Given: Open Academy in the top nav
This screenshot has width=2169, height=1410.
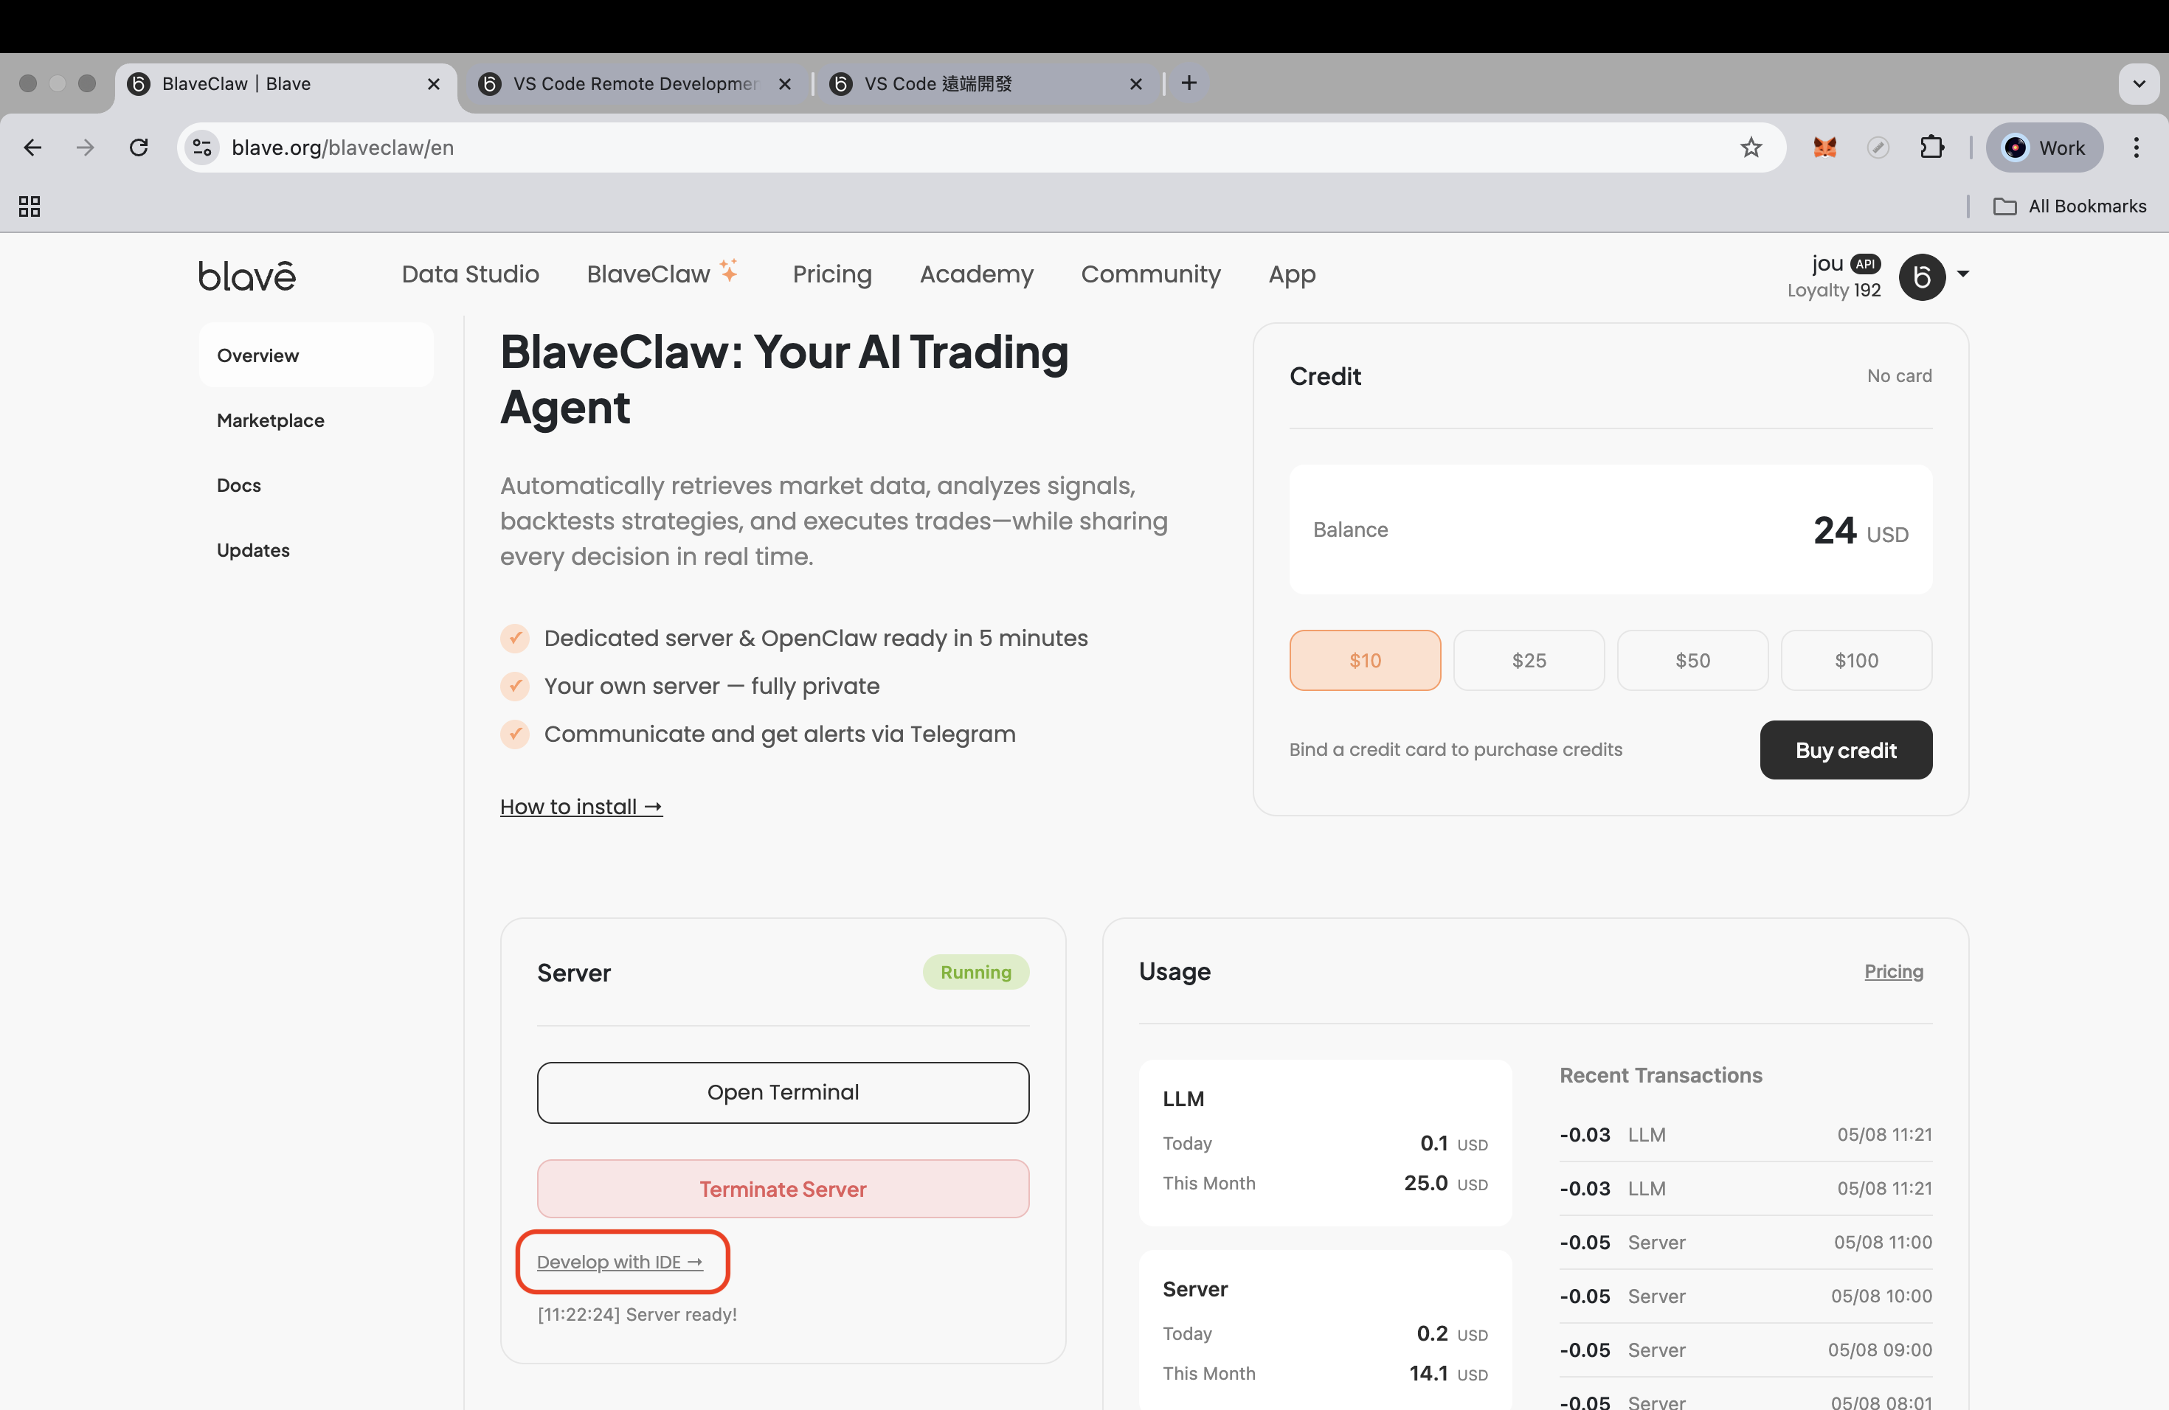Looking at the screenshot, I should (976, 274).
